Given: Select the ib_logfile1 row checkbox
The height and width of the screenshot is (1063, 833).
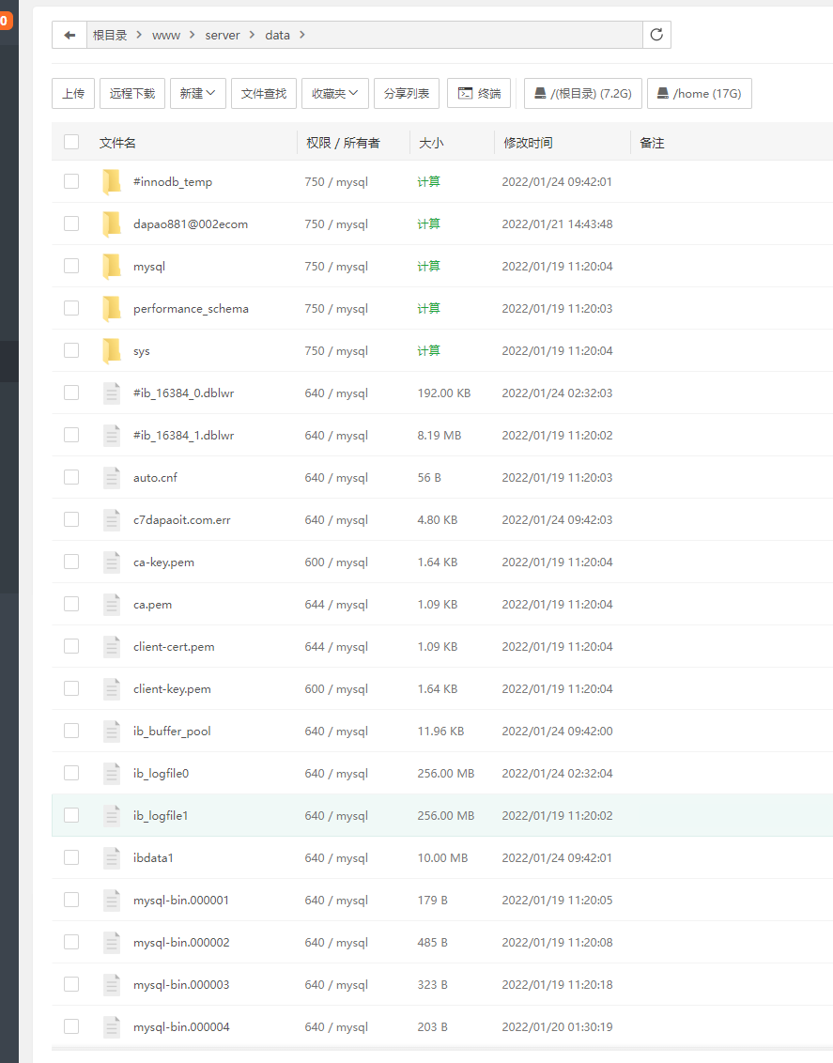Looking at the screenshot, I should [x=71, y=815].
